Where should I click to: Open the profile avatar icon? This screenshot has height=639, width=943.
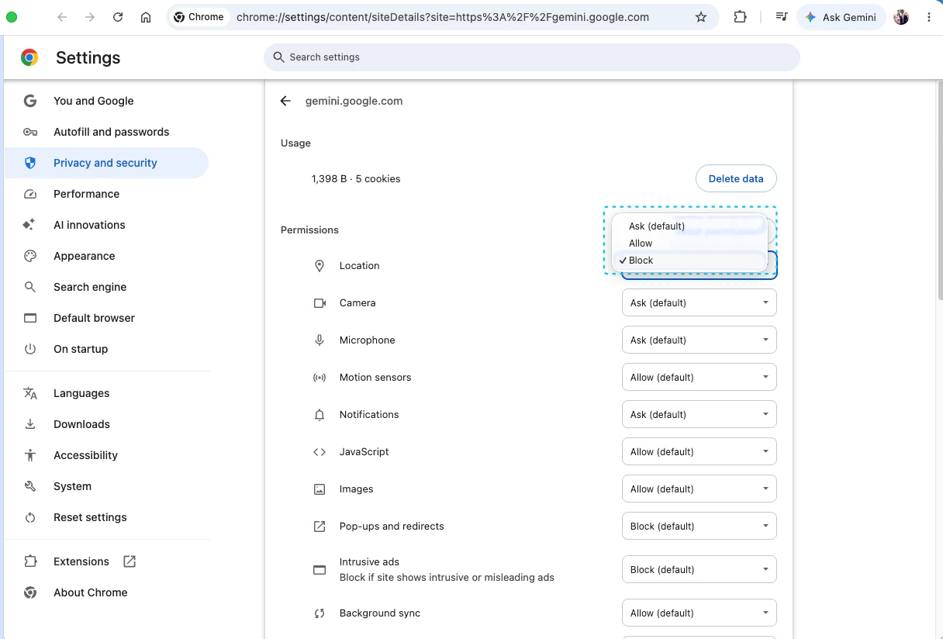[x=901, y=17]
